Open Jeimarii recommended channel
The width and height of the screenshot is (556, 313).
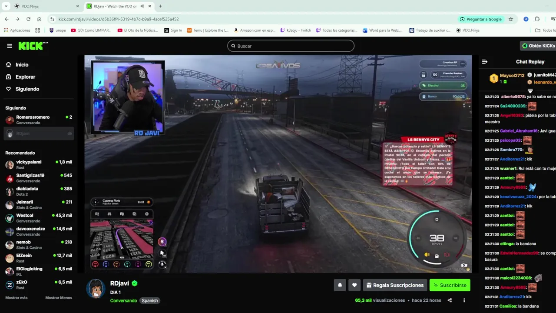tap(38, 205)
